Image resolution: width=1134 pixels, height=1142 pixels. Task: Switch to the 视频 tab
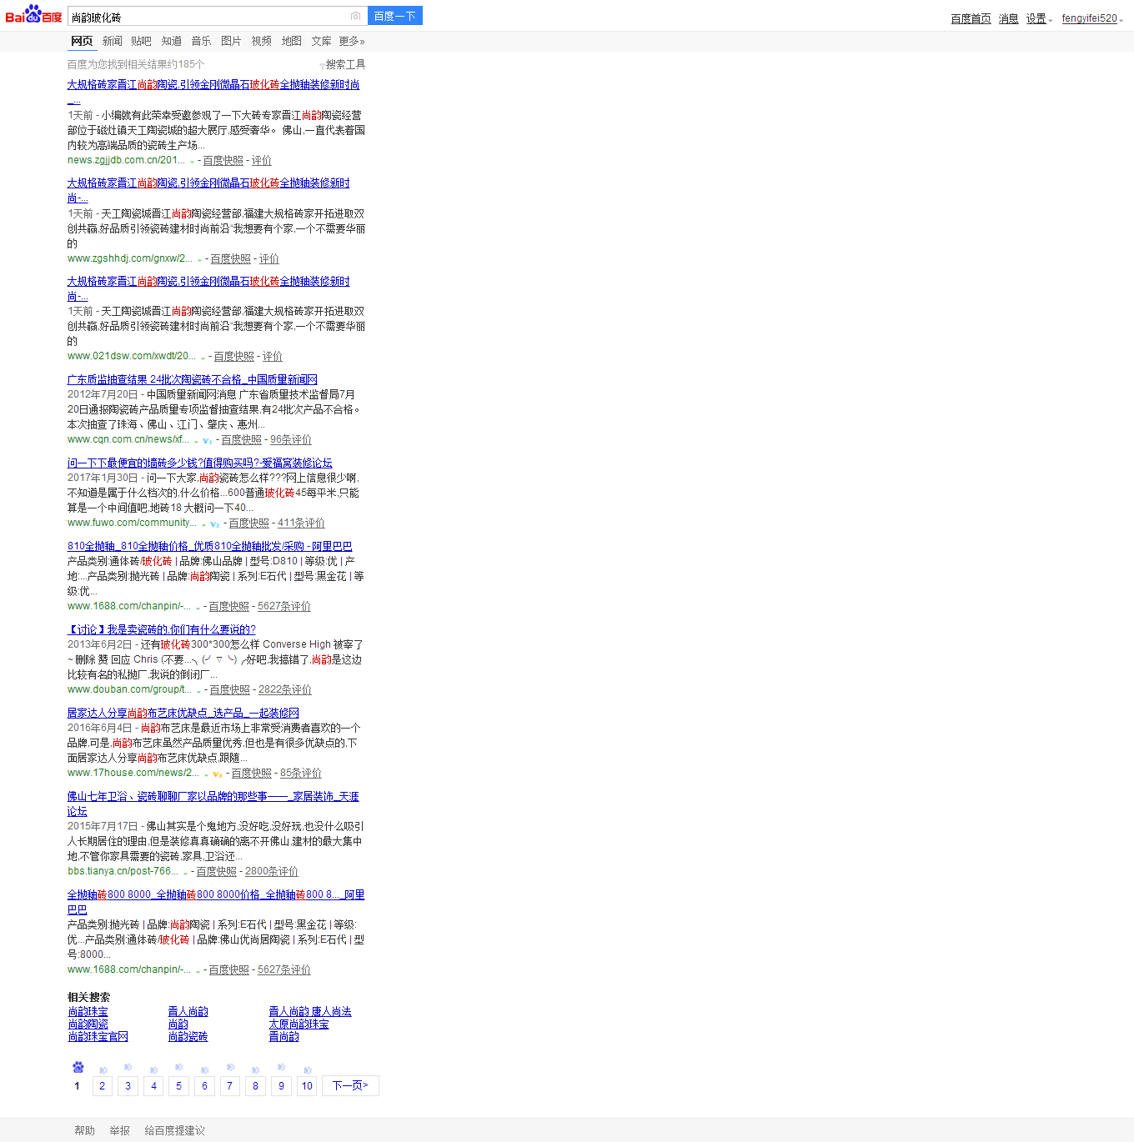[262, 41]
